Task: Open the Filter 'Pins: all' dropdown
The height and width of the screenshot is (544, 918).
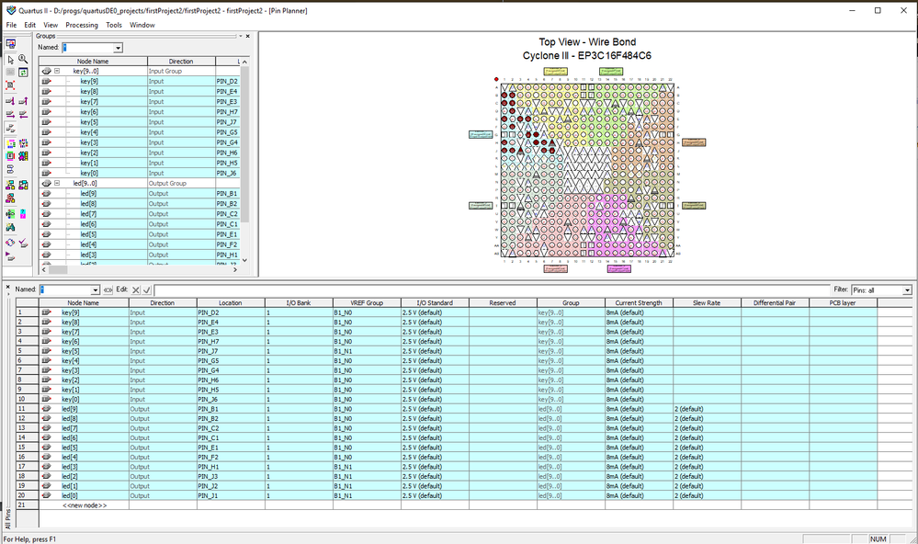Action: (x=907, y=290)
